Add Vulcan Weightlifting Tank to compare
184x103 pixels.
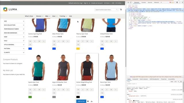click(x=91, y=101)
